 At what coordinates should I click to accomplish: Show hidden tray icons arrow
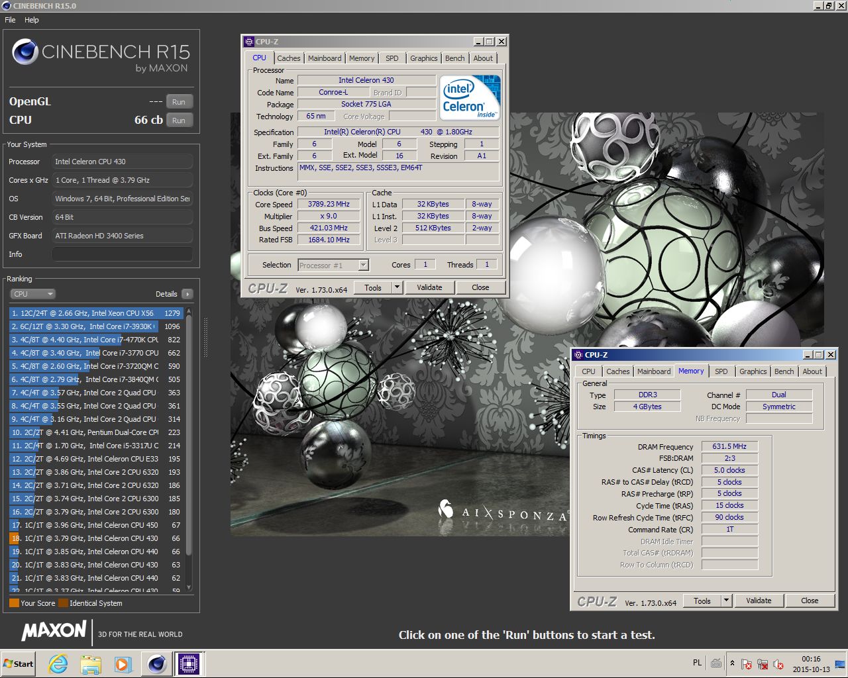tap(732, 663)
